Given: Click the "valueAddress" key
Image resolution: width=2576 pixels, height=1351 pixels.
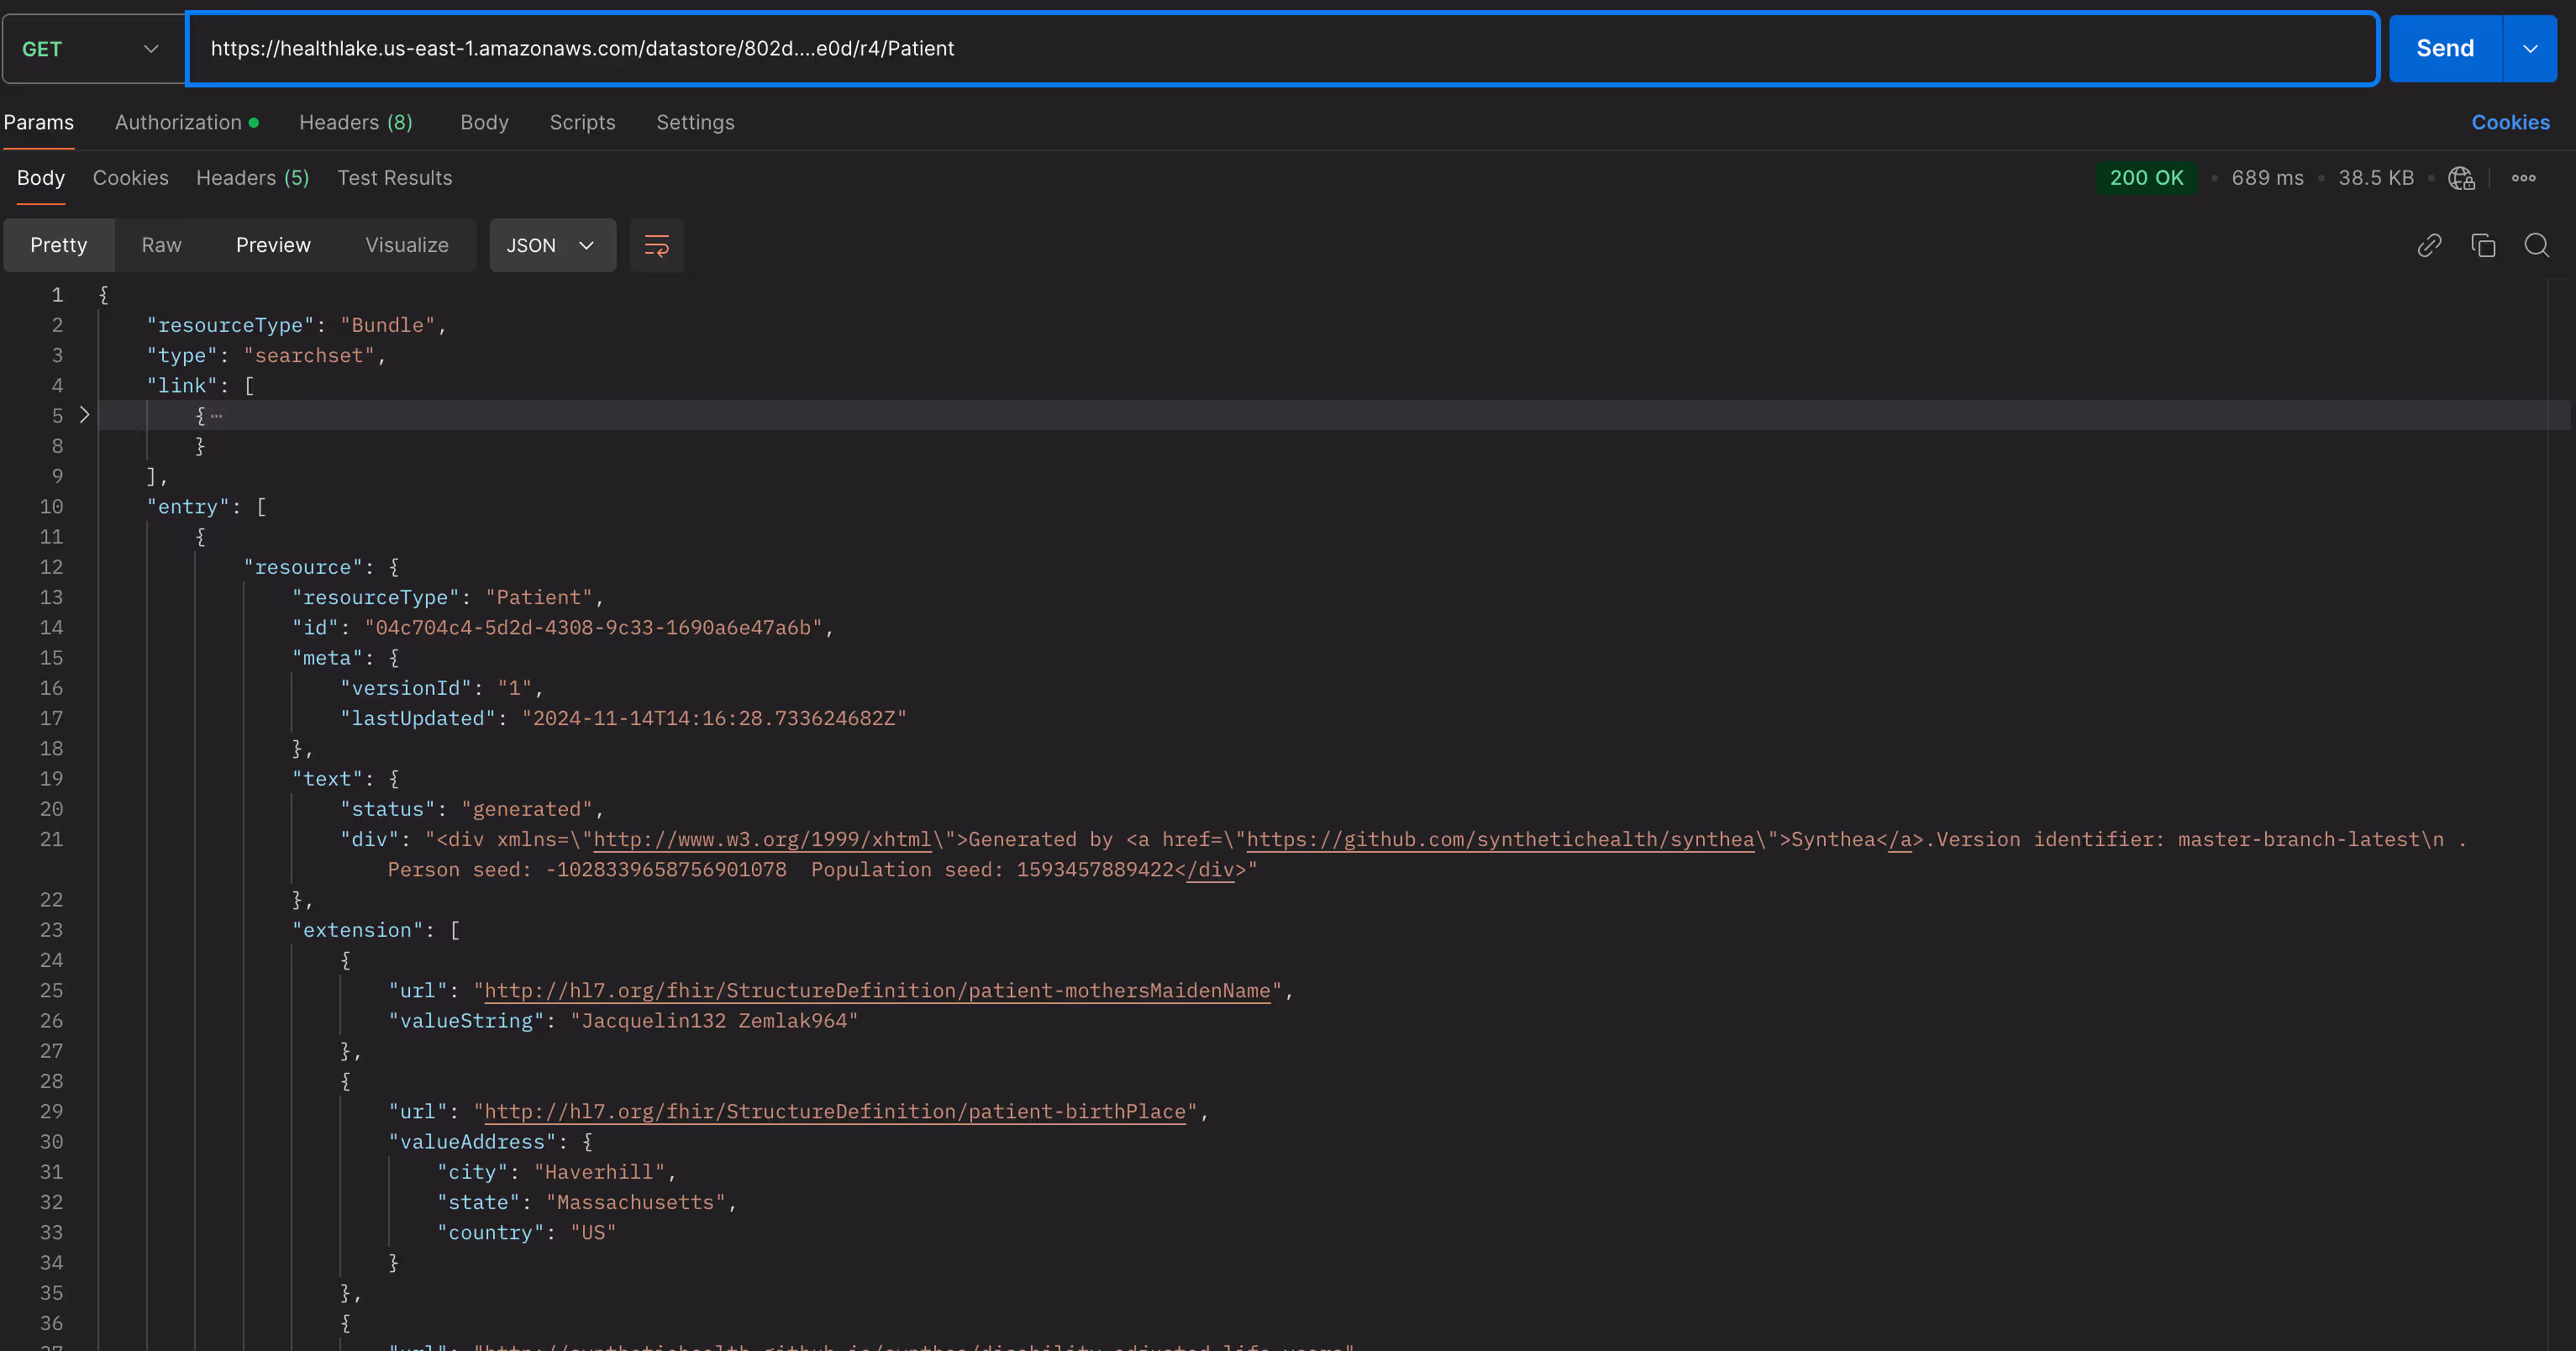Looking at the screenshot, I should pos(472,1141).
